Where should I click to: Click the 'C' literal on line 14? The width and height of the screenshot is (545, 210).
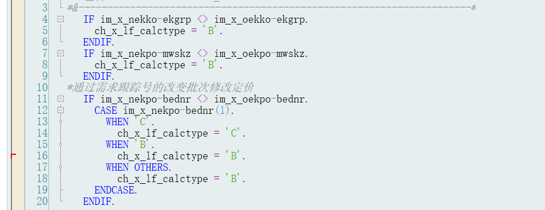click(235, 133)
